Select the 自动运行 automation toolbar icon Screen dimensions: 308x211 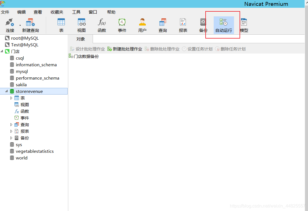pos(223,26)
